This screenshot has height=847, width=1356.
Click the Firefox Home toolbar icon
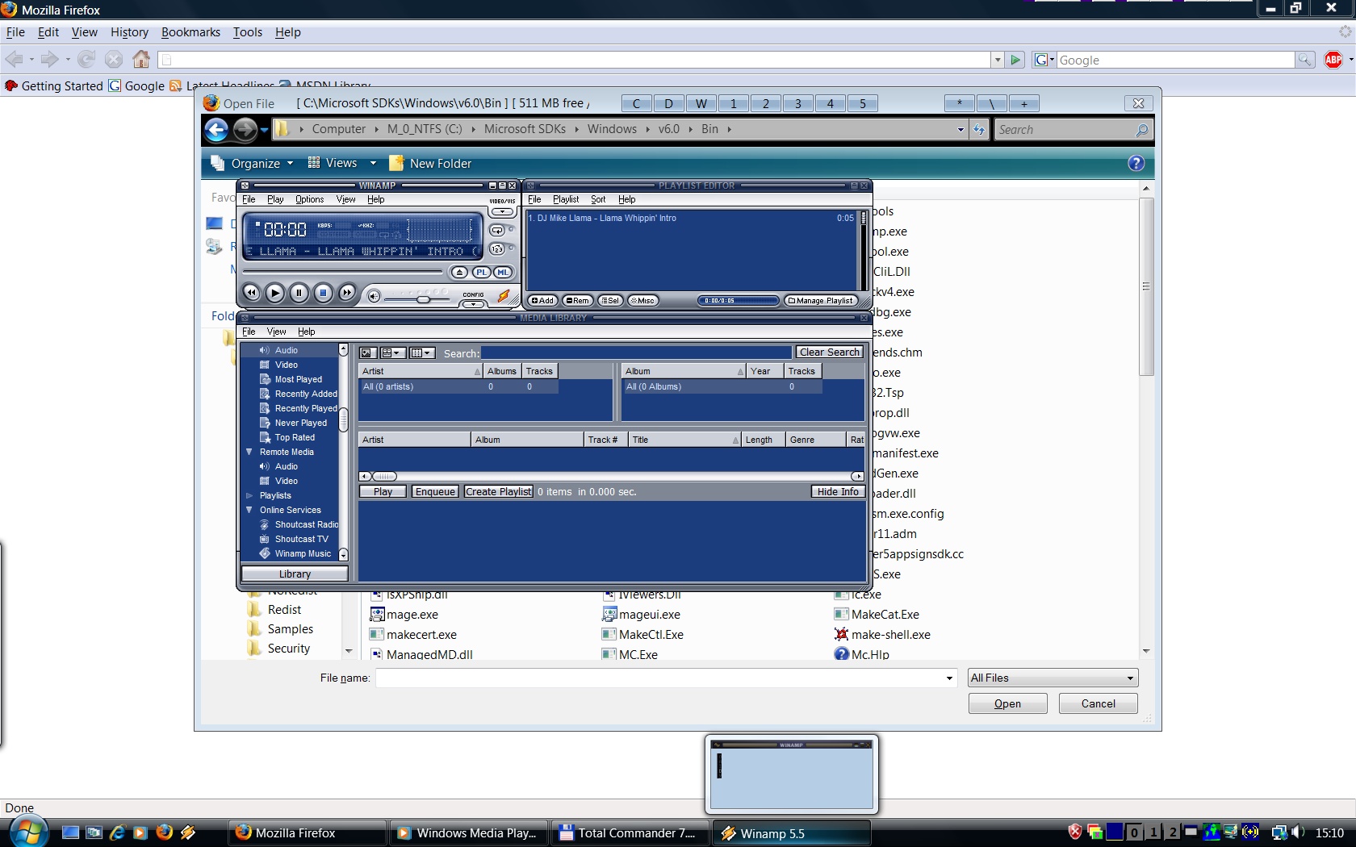tap(141, 59)
